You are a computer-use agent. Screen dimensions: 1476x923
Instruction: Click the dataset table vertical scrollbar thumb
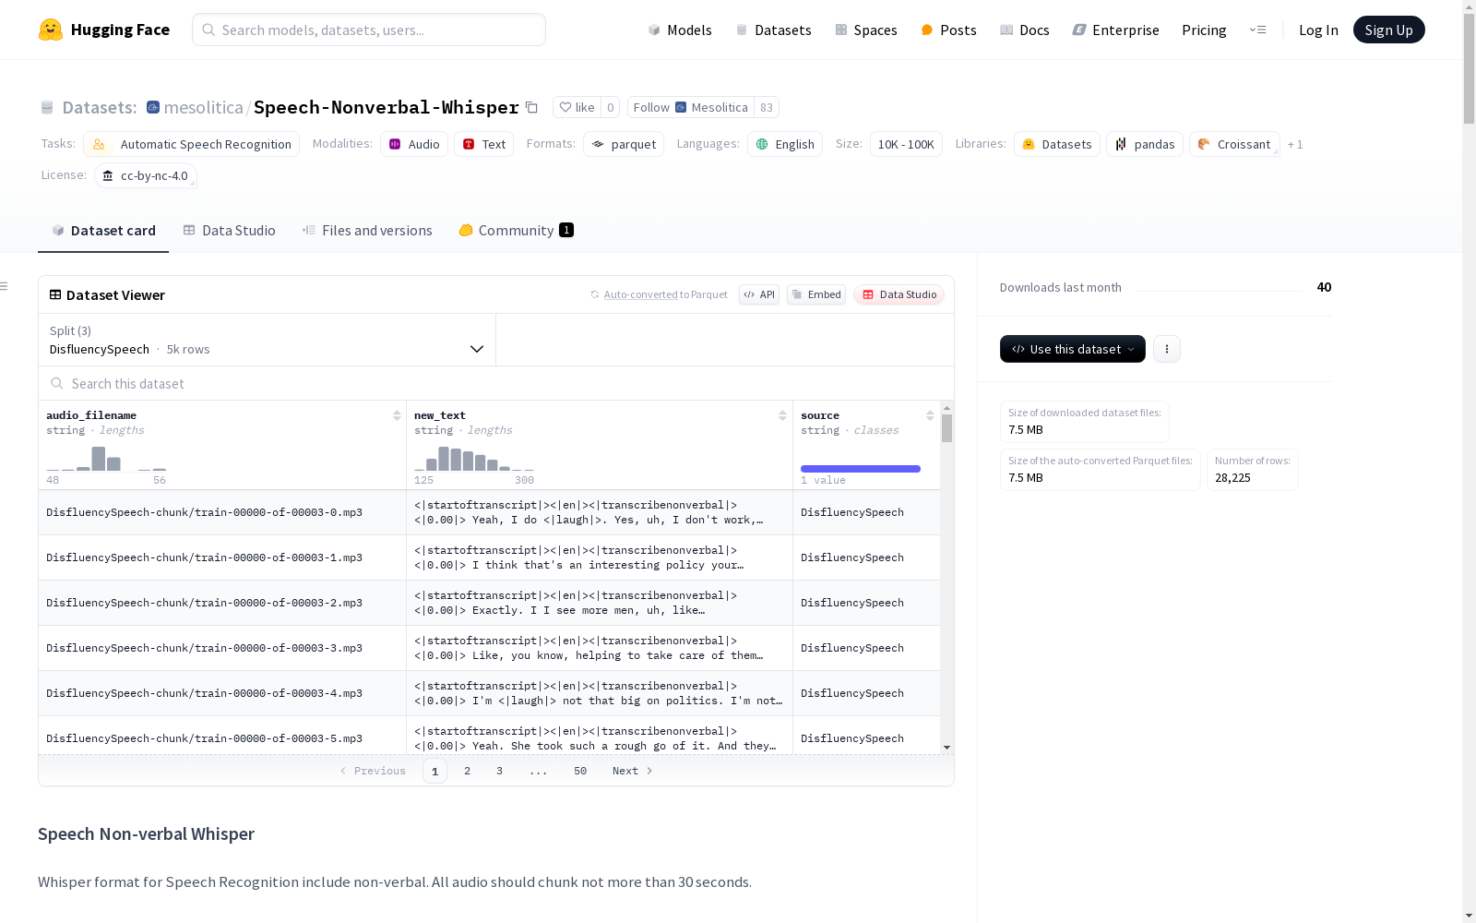[946, 428]
